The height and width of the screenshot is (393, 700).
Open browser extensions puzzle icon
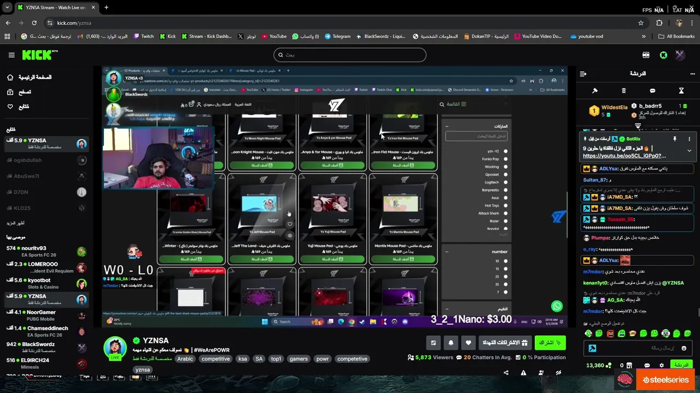(659, 23)
